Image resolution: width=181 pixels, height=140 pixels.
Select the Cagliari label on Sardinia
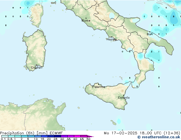(x=37, y=67)
